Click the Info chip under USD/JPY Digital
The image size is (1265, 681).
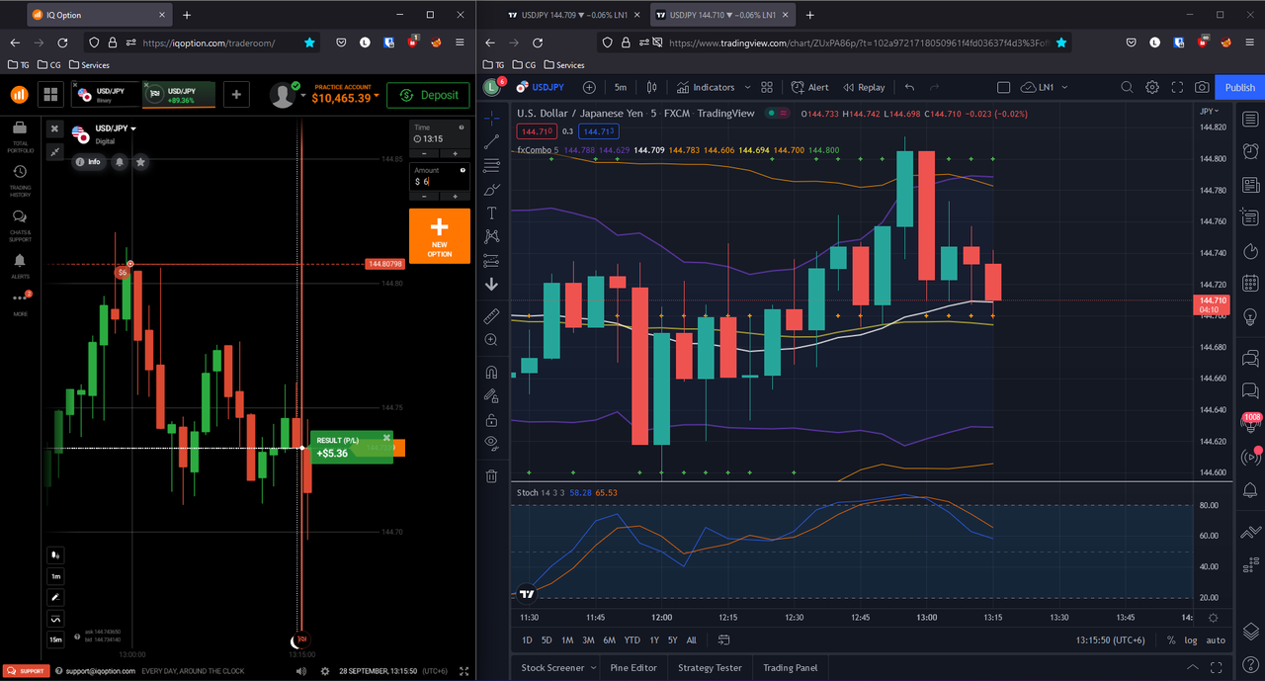[x=88, y=161]
